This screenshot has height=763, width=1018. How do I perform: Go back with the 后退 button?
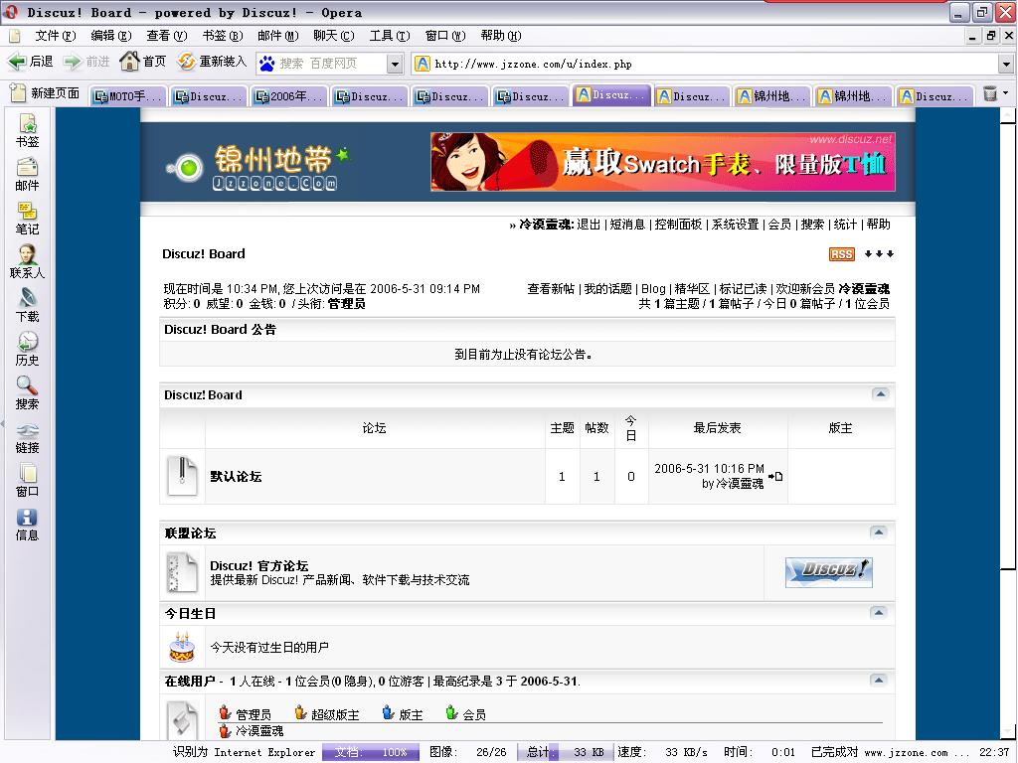[x=30, y=62]
